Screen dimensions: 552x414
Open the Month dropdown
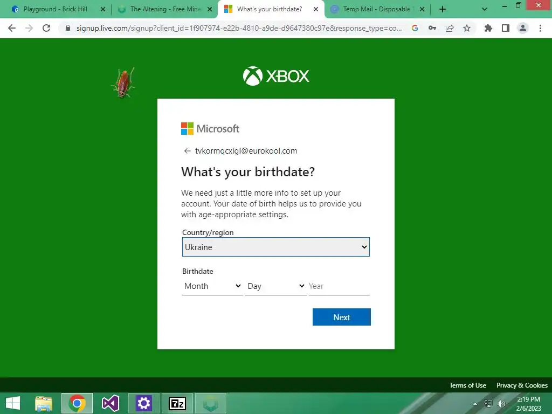[212, 286]
